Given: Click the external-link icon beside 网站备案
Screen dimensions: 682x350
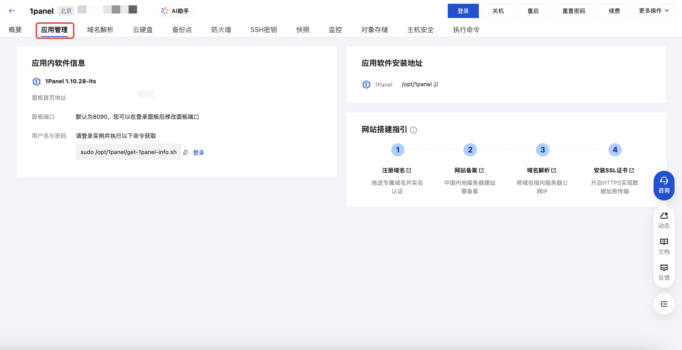Looking at the screenshot, I should (481, 170).
